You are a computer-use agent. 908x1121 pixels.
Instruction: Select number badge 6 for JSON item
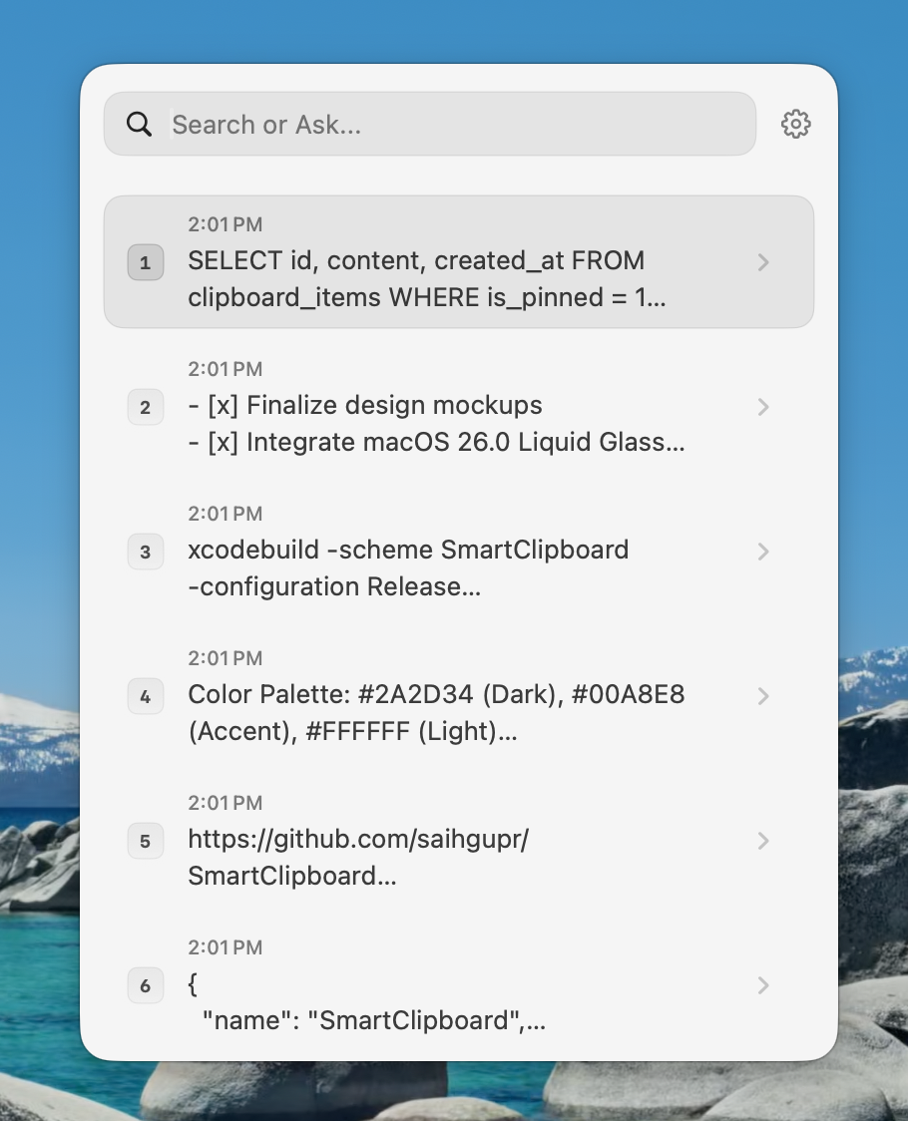(x=146, y=985)
